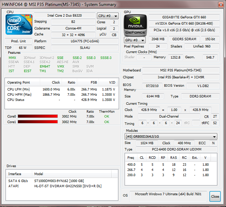
Task: Select the ST1000DM003-9YN162 drive row
Action: click(62, 181)
